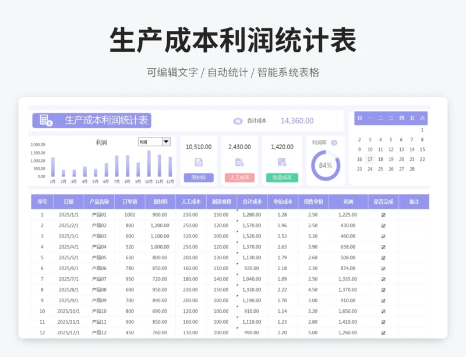The width and height of the screenshot is (466, 357).
Task: Click the money icon beside 合计成本
Action: [x=238, y=121]
